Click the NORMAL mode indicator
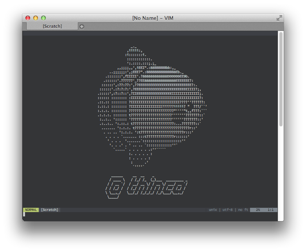The height and width of the screenshot is (252, 306). 31,210
